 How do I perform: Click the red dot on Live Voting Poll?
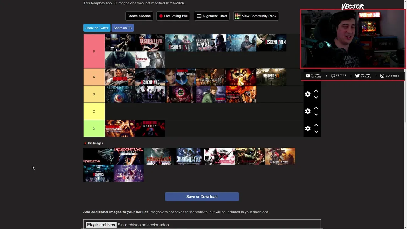[x=161, y=16]
